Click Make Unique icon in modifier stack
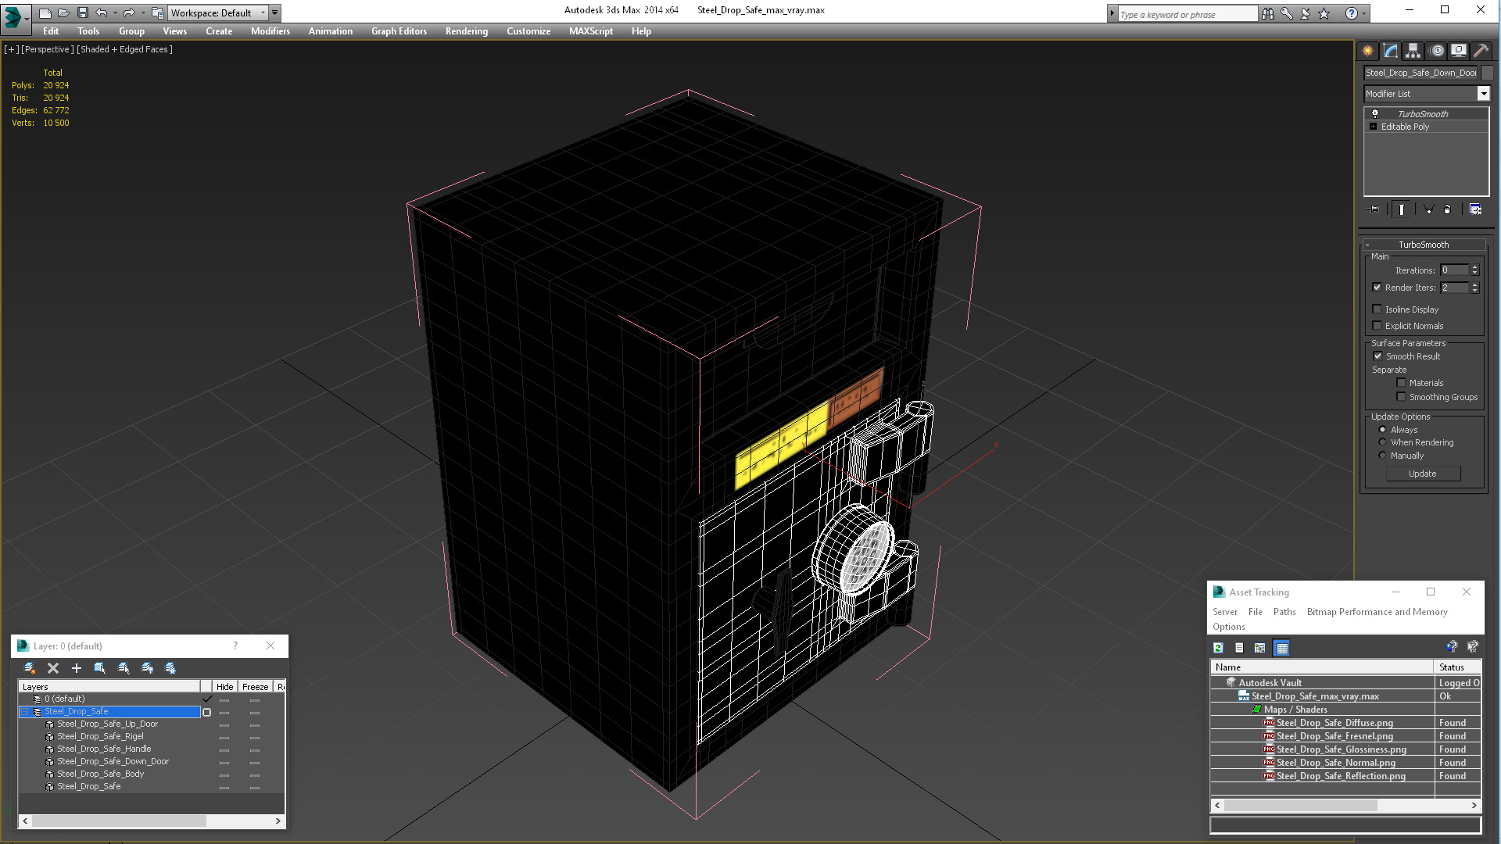 (x=1428, y=209)
